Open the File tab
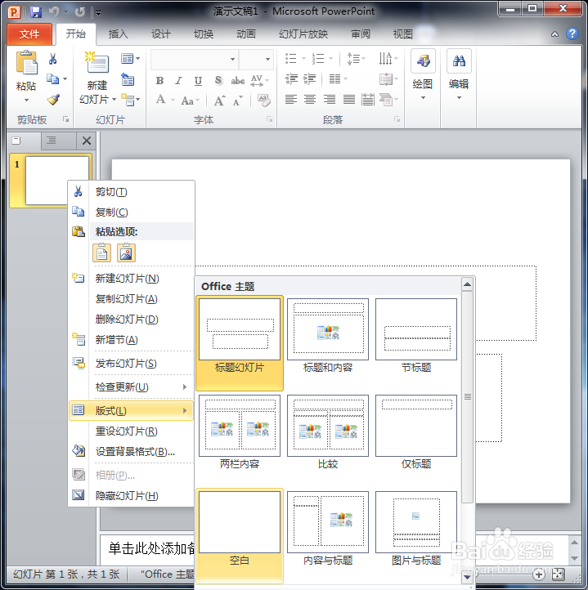588x590 pixels. (29, 34)
